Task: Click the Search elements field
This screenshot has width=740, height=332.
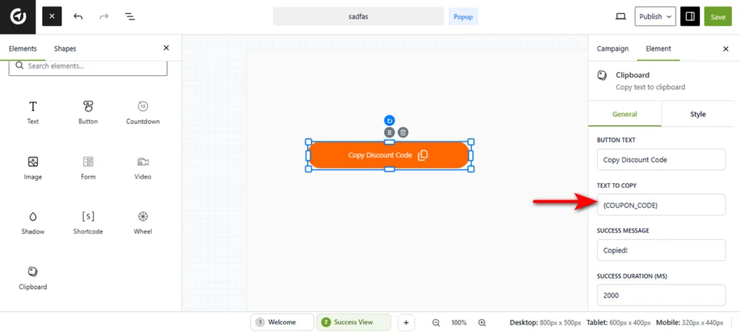Action: click(x=87, y=66)
